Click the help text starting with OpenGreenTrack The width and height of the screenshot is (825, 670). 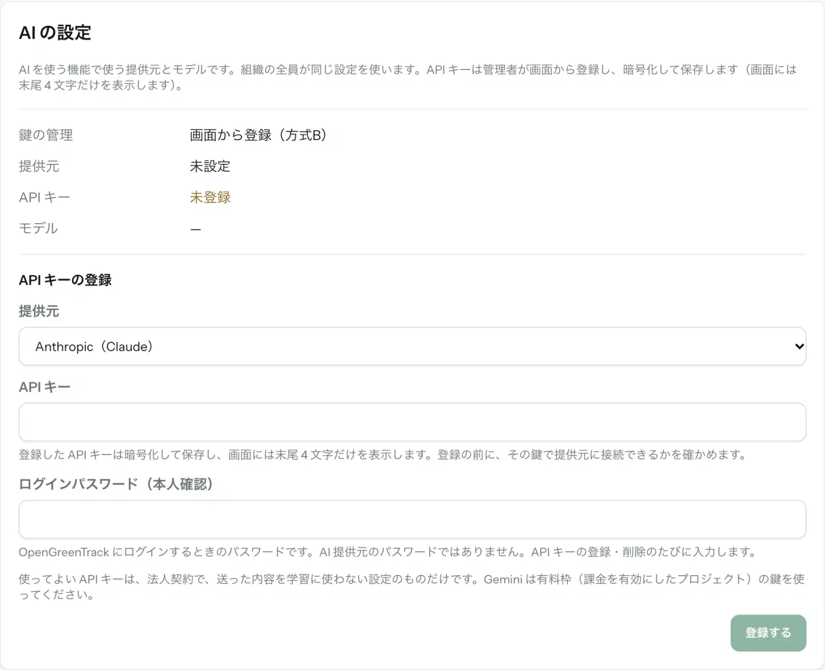point(387,552)
